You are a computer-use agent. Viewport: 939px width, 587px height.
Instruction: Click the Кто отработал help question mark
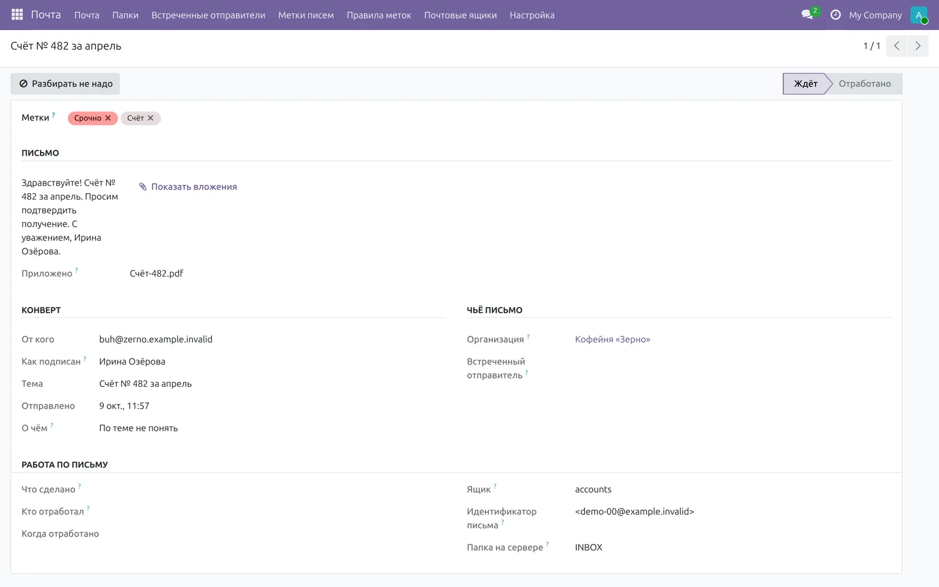pyautogui.click(x=88, y=508)
